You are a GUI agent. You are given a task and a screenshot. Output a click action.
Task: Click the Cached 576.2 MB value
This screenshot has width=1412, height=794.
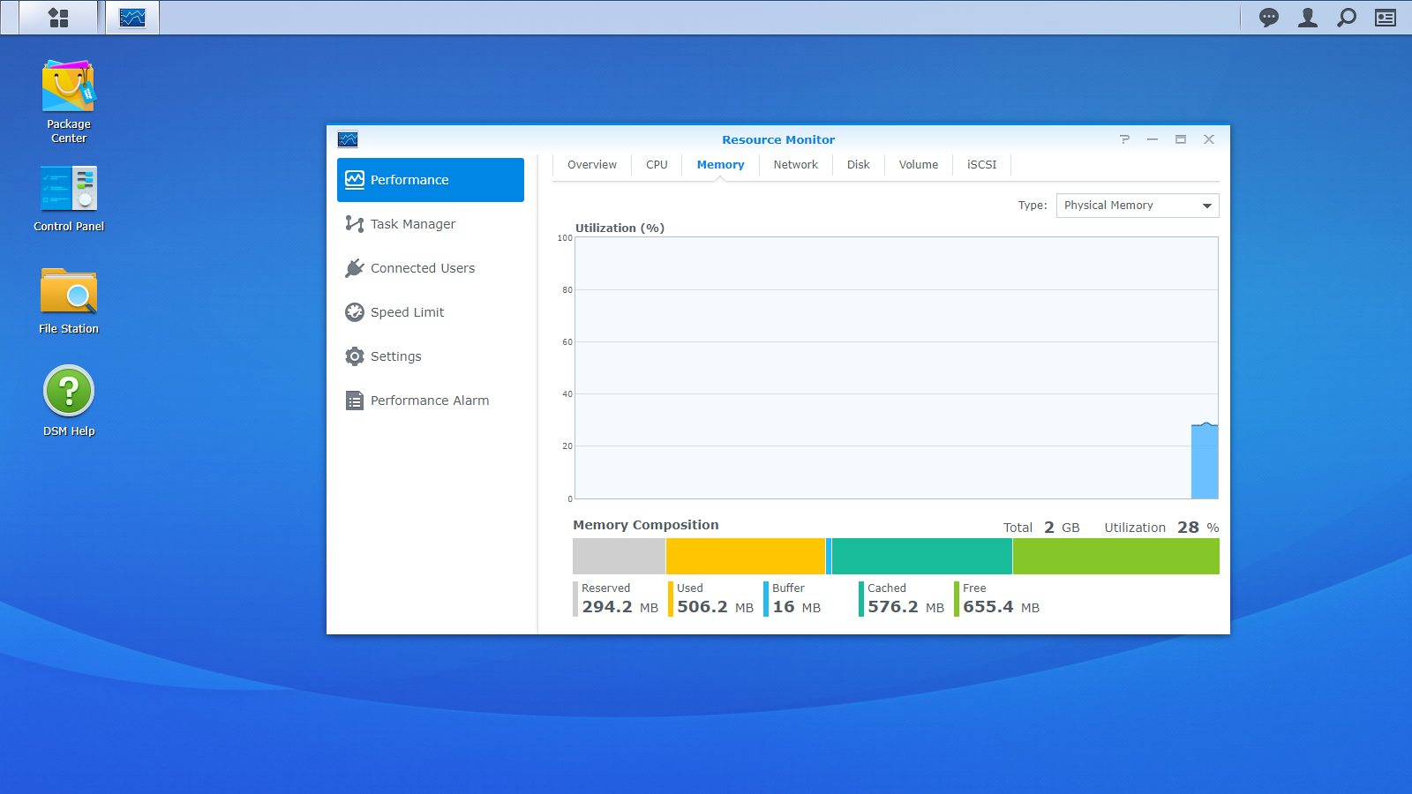click(x=906, y=607)
